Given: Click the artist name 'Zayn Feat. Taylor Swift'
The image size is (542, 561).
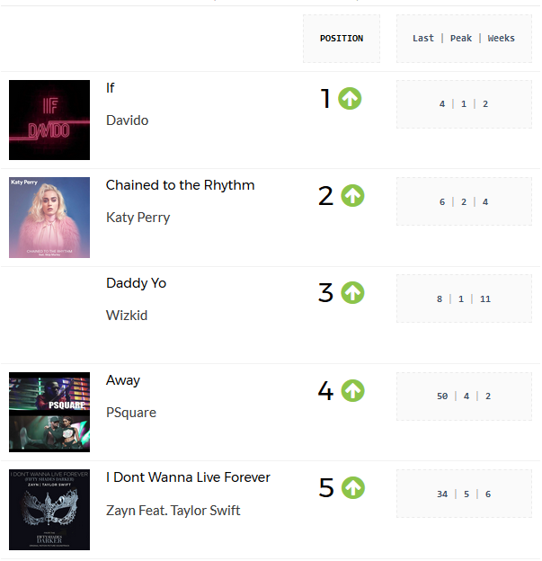Looking at the screenshot, I should (173, 511).
